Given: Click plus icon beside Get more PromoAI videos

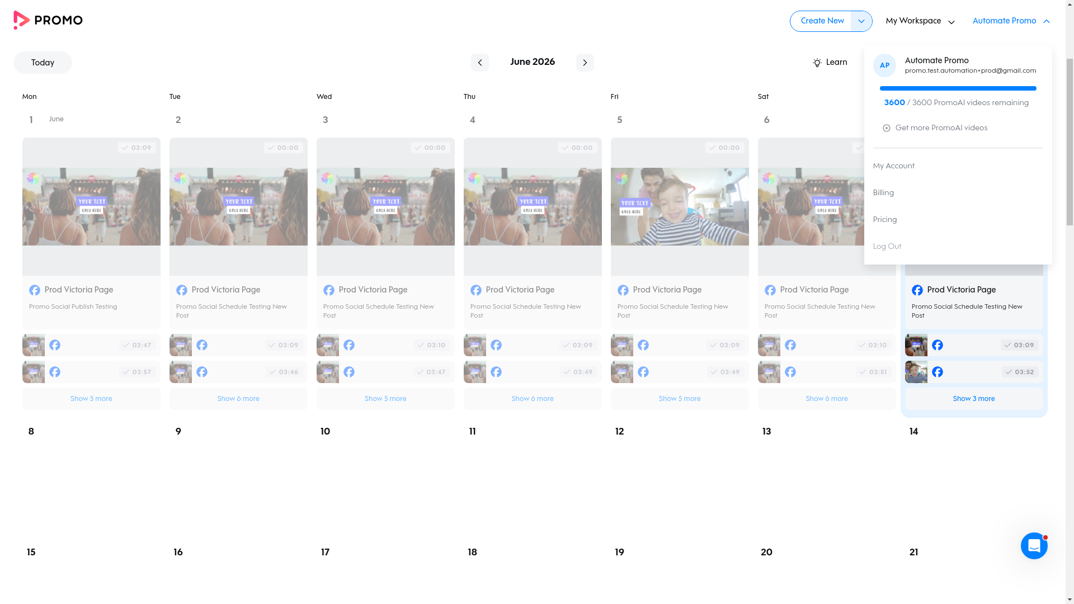Looking at the screenshot, I should tap(886, 128).
